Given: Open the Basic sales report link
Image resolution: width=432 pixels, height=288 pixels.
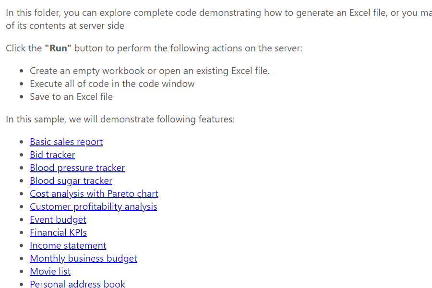Looking at the screenshot, I should click(66, 142).
